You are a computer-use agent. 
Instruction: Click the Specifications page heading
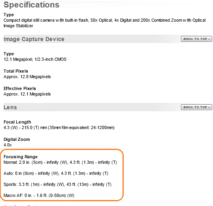click(x=32, y=5)
